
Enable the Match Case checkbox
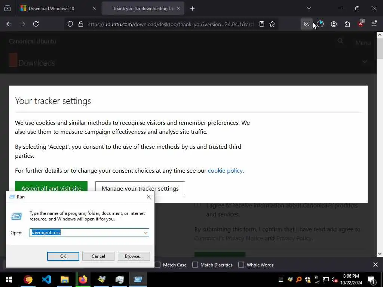158,265
